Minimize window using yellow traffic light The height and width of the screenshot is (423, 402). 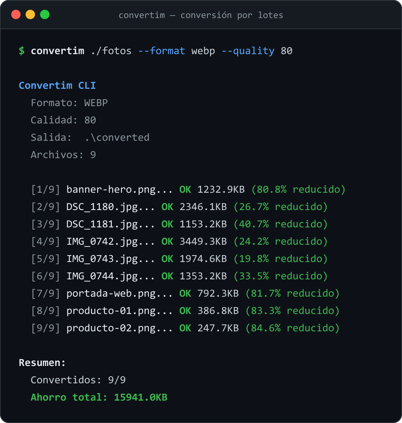pyautogui.click(x=30, y=14)
